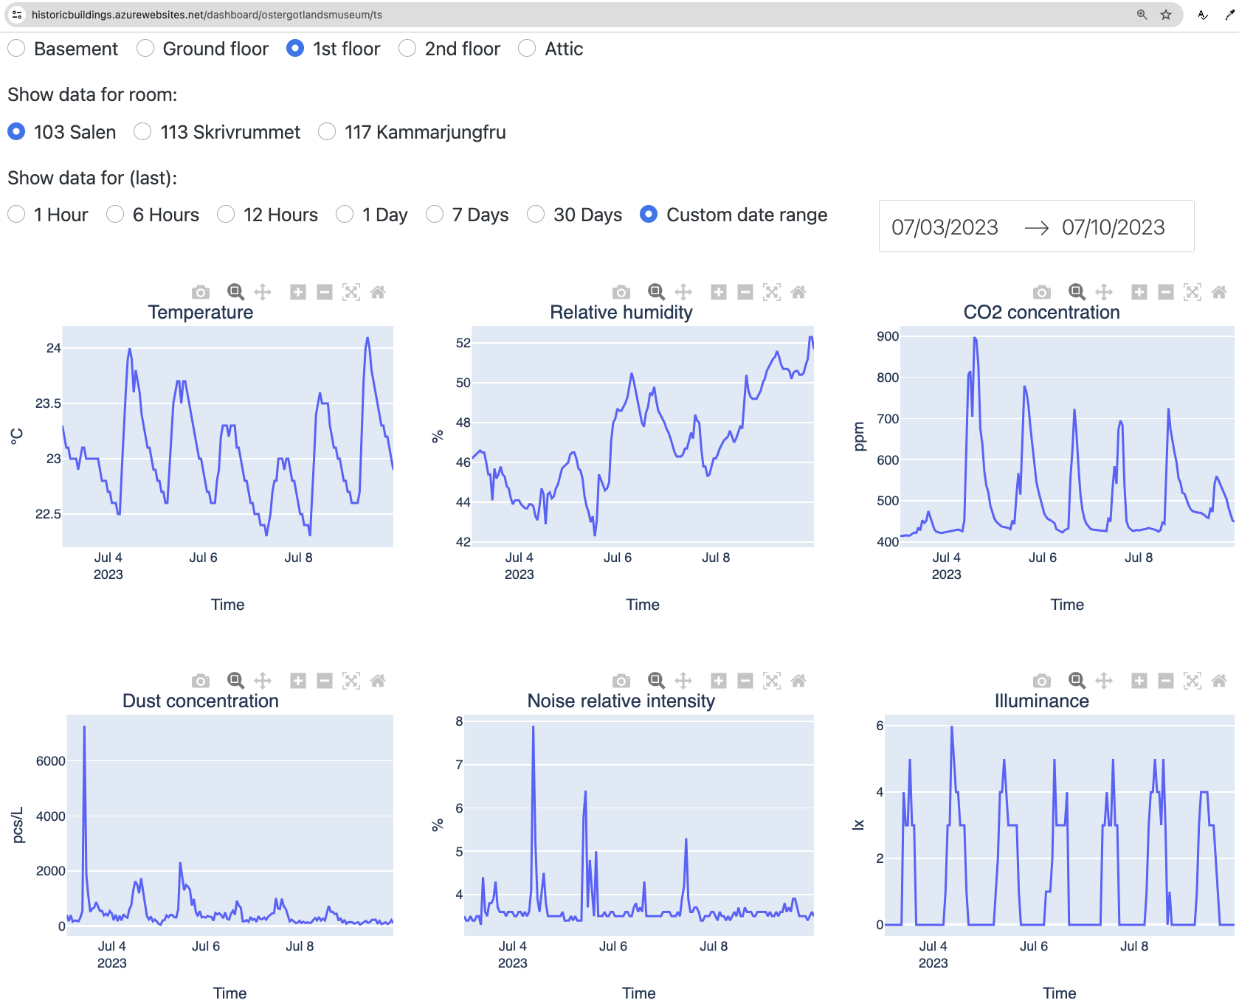Image resolution: width=1239 pixels, height=1003 pixels.
Task: Zoom out on Noise relative intensity chart
Action: pyautogui.click(x=745, y=681)
